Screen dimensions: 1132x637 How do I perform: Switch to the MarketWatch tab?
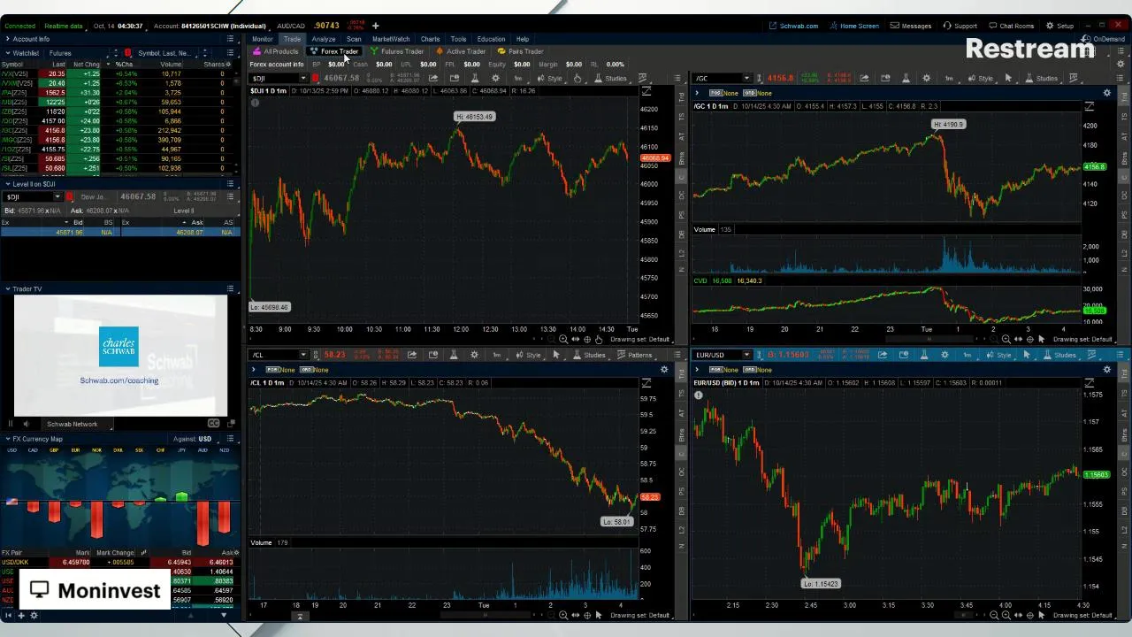coord(391,39)
